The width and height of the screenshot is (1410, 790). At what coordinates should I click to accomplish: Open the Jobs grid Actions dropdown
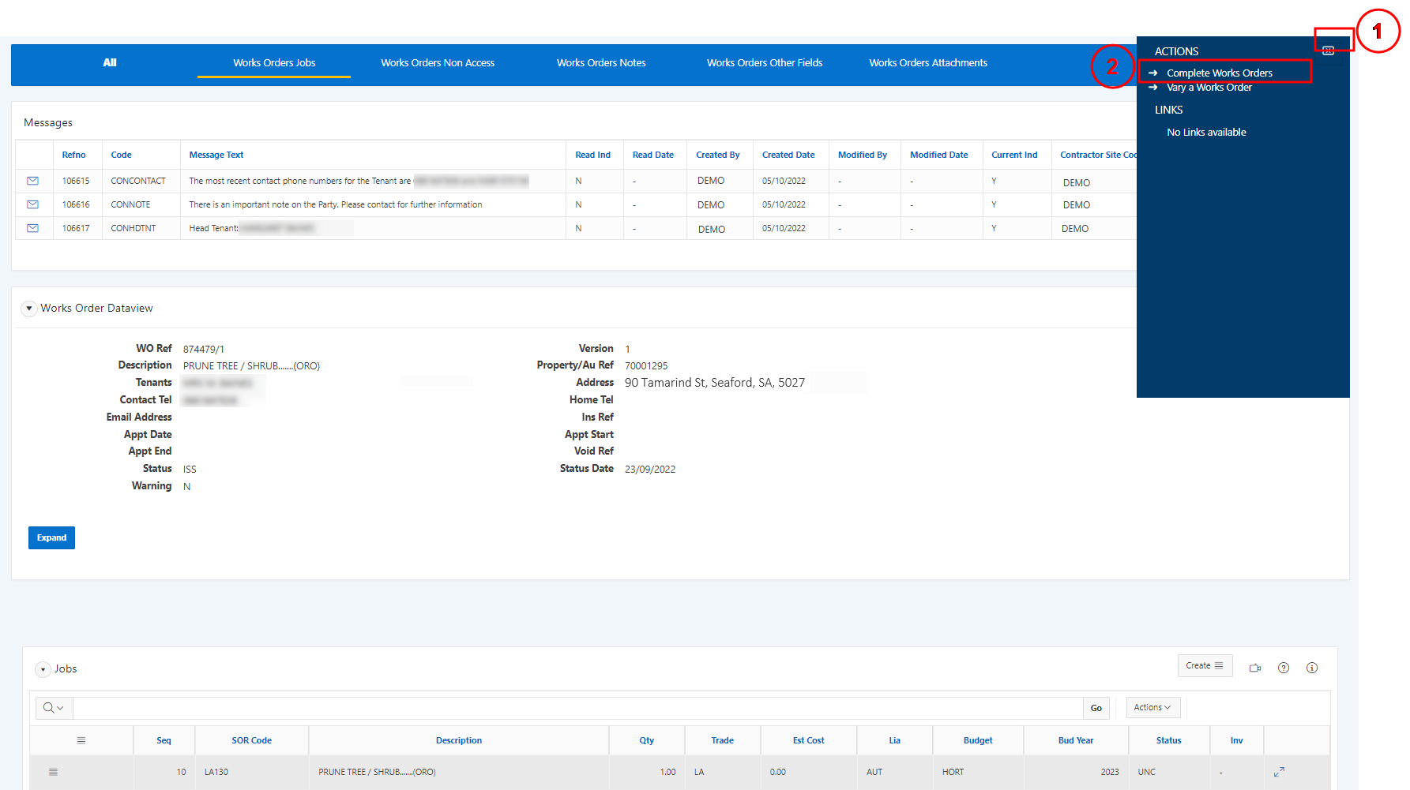tap(1152, 708)
